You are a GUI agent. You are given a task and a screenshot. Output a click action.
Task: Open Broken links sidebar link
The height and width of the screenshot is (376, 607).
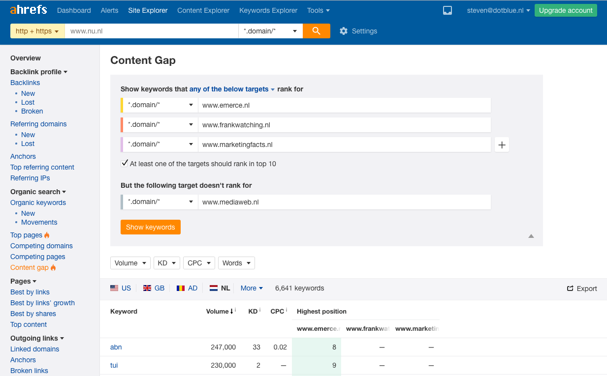29,371
